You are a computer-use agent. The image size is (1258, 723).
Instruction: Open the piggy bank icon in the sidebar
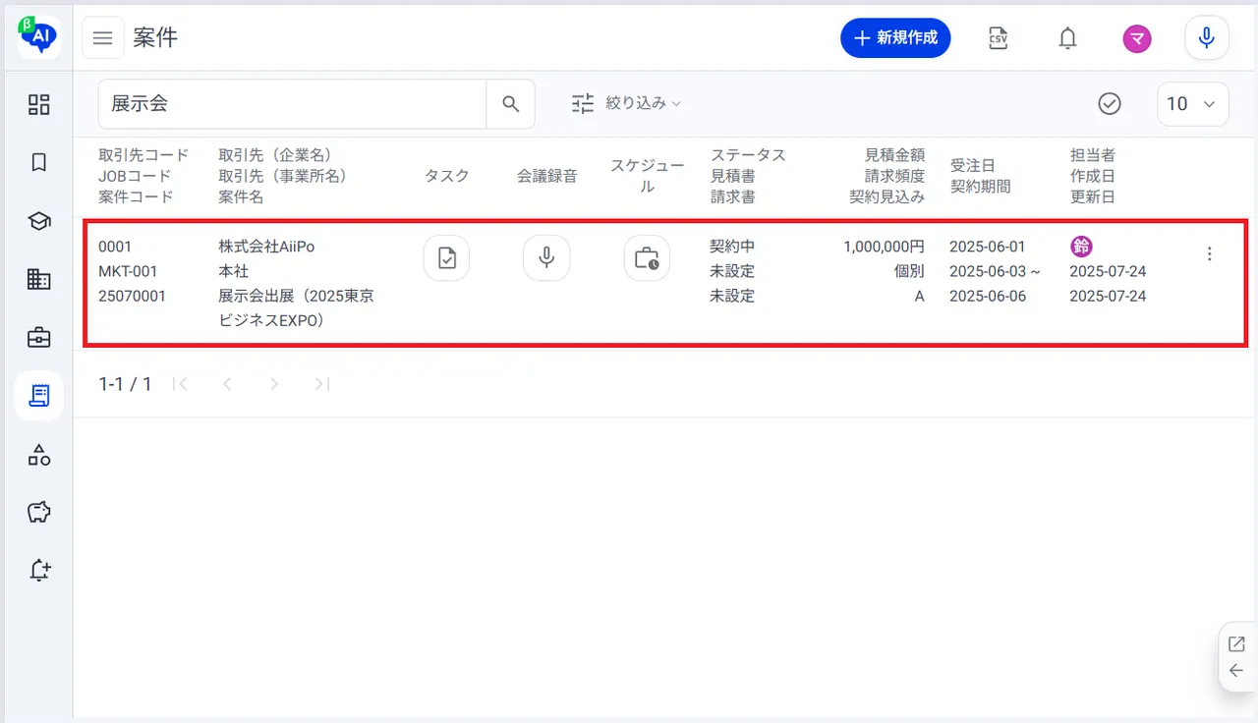pos(39,512)
